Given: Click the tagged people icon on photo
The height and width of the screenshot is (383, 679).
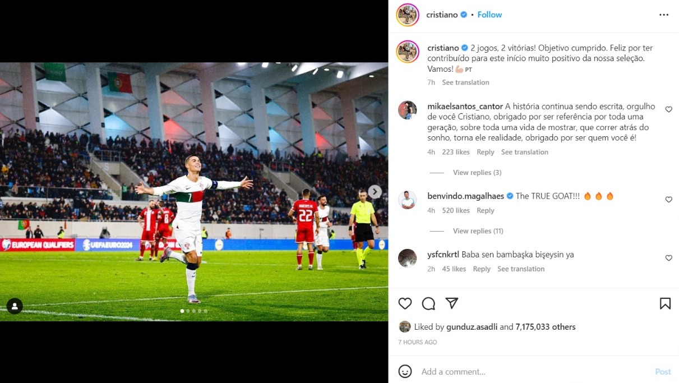Looking at the screenshot, I should 15,306.
